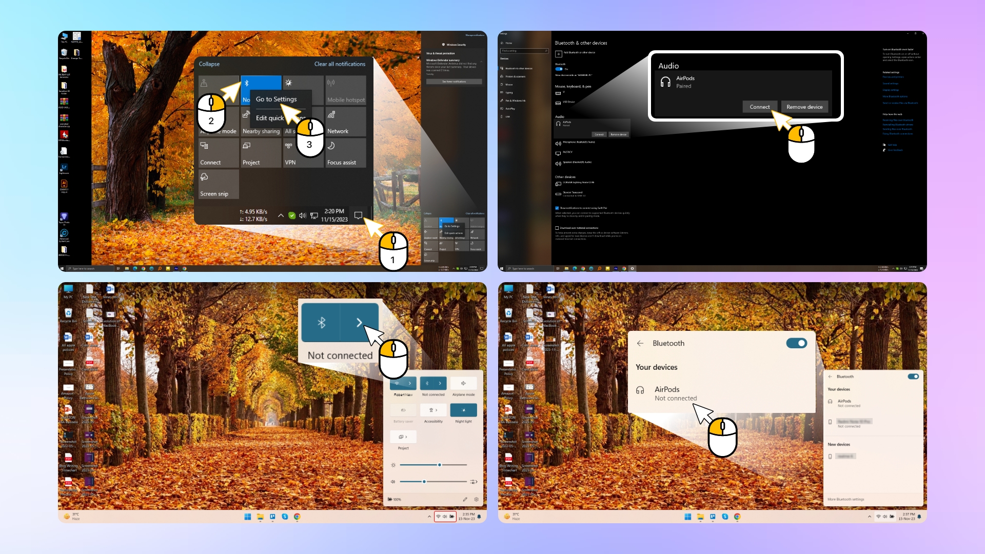
Task: Open File Explorer on bottom-right screenshot taskbar
Action: pos(700,517)
